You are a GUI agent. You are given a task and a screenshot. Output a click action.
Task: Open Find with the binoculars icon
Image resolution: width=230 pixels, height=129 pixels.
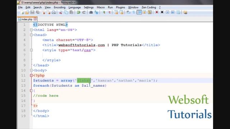point(91,13)
